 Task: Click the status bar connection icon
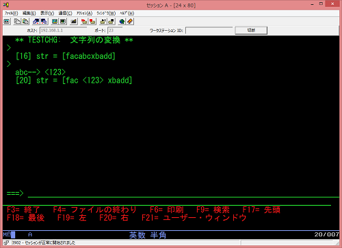(x=6, y=243)
